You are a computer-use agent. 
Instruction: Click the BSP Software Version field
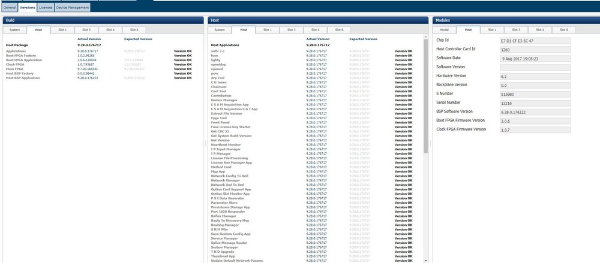[x=535, y=112]
